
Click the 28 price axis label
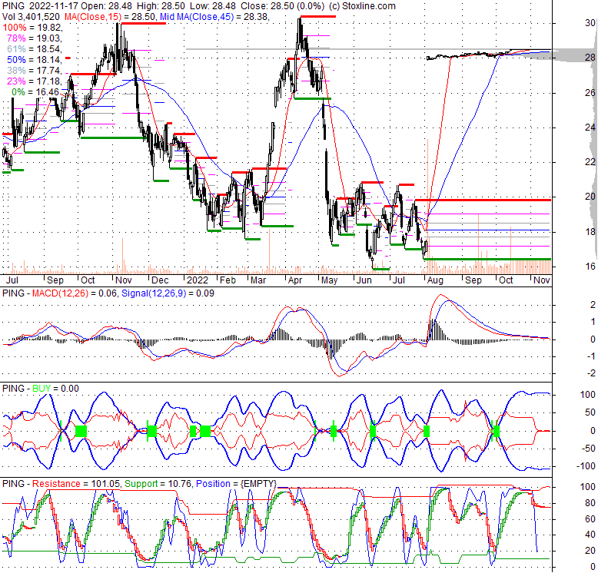[590, 57]
